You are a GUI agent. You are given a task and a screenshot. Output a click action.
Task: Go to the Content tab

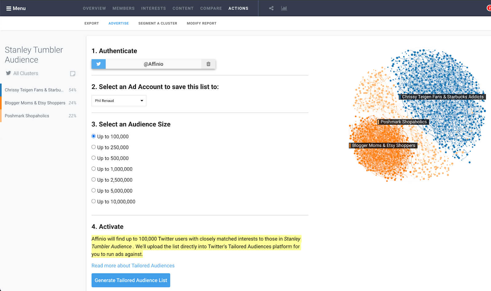point(183,8)
